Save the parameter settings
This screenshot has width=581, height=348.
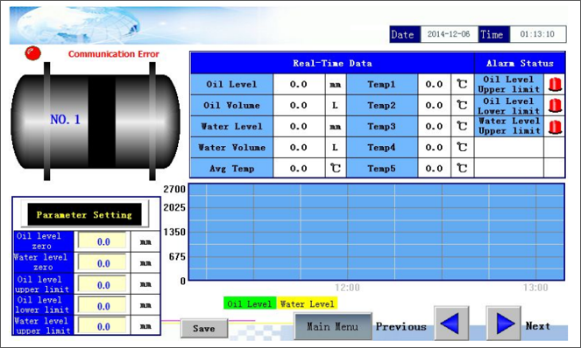tap(204, 329)
